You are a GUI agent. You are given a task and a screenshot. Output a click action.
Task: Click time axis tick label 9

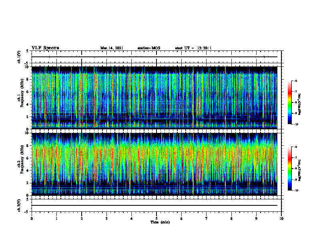coord(256,219)
